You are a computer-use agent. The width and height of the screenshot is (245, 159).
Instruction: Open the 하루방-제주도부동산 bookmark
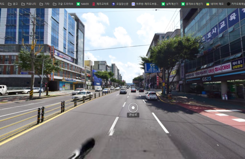click(145, 4)
